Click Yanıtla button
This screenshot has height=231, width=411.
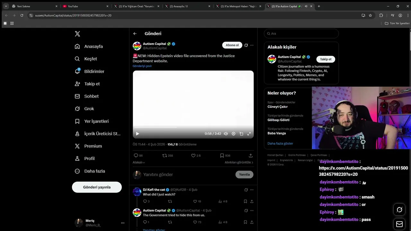244,175
